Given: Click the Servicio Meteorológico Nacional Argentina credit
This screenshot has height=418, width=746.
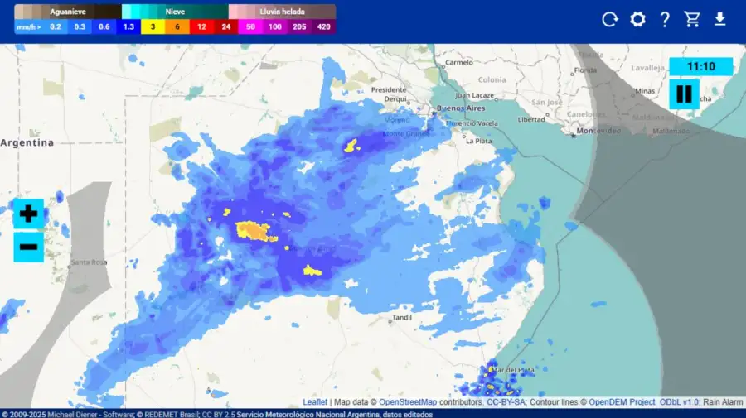Looking at the screenshot, I should click(x=308, y=414).
